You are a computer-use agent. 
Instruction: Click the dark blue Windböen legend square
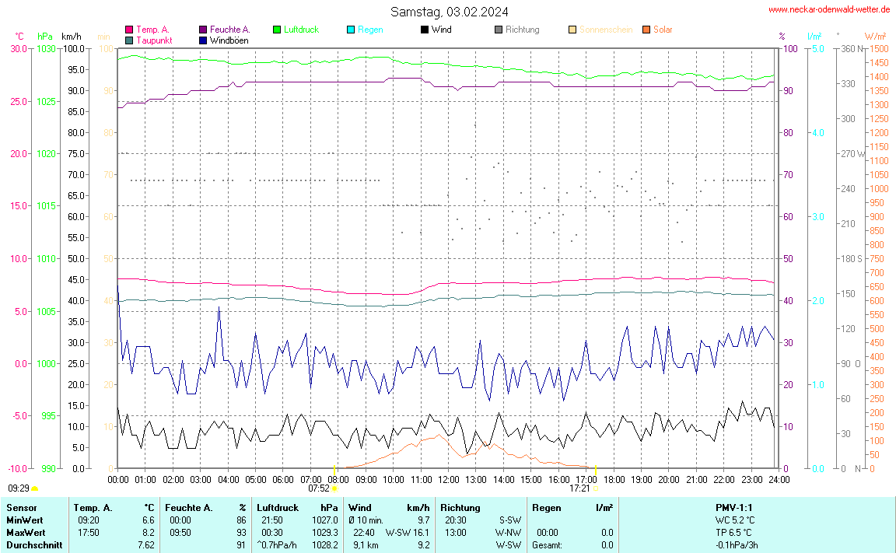(203, 40)
